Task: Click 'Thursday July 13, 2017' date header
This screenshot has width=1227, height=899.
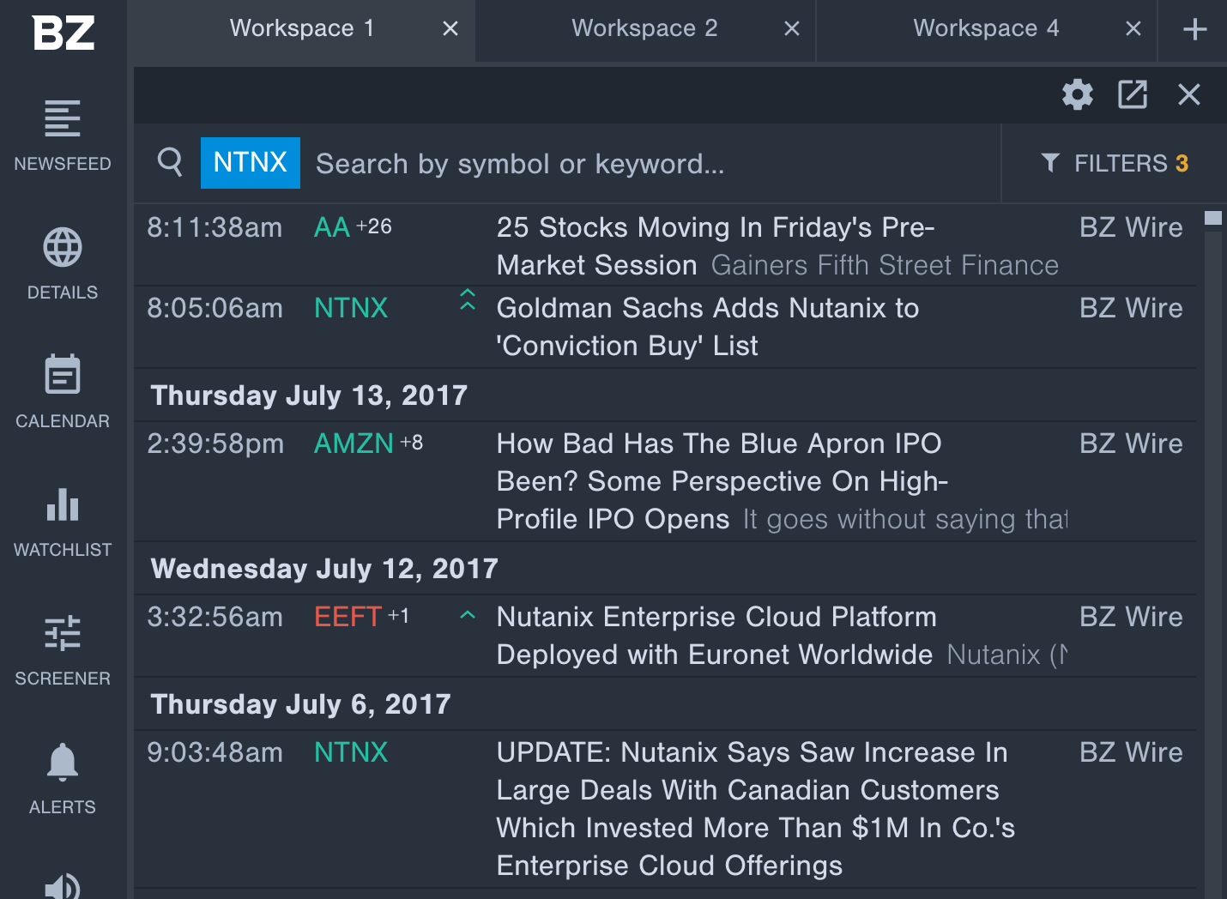Action: [309, 395]
